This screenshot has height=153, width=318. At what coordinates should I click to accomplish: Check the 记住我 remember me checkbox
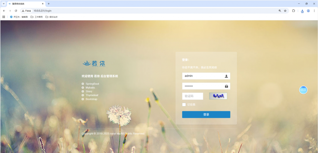point(184,104)
